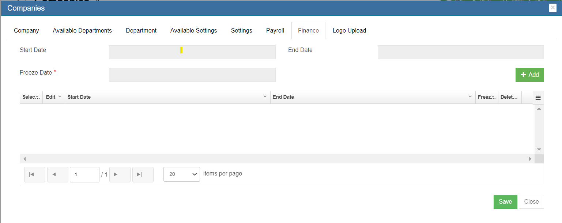The width and height of the screenshot is (562, 223).
Task: Expand the Start Date column menu
Action: point(265,97)
